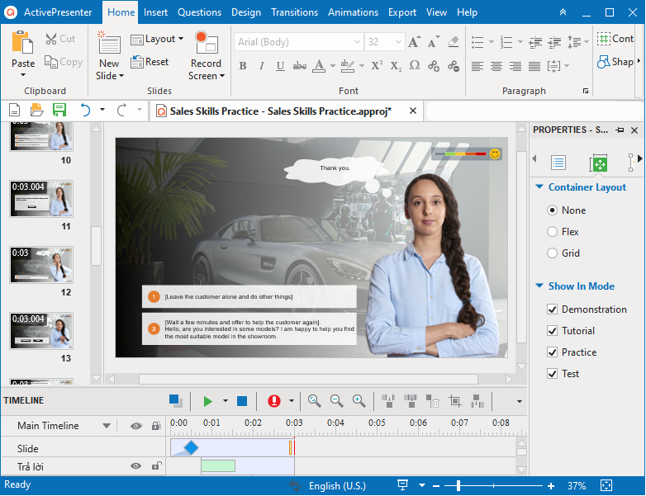Toggle Bold text formatting

pyautogui.click(x=242, y=66)
